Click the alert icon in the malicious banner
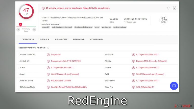Screen dimensions: 194x109 (43, 8)
